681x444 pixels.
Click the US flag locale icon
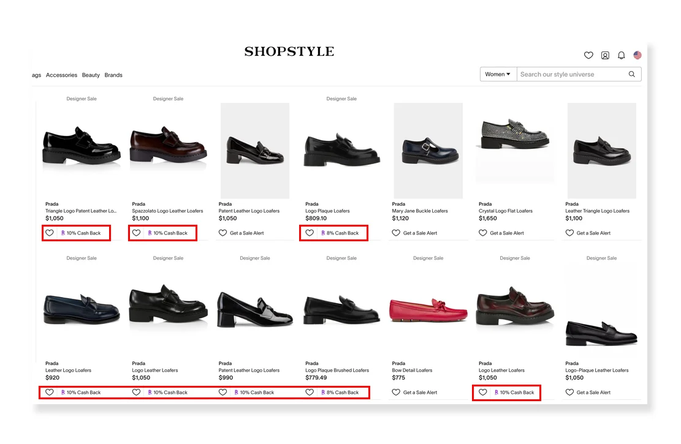click(637, 55)
